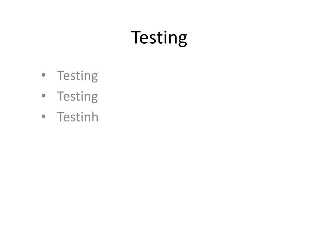Click the bullet dot before first Testing
Viewport: 324px width, 243px height.
pos(43,75)
